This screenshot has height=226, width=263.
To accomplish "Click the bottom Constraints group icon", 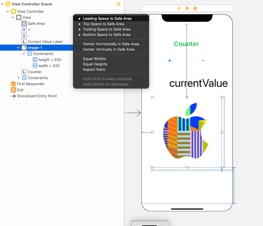I will (24, 78).
